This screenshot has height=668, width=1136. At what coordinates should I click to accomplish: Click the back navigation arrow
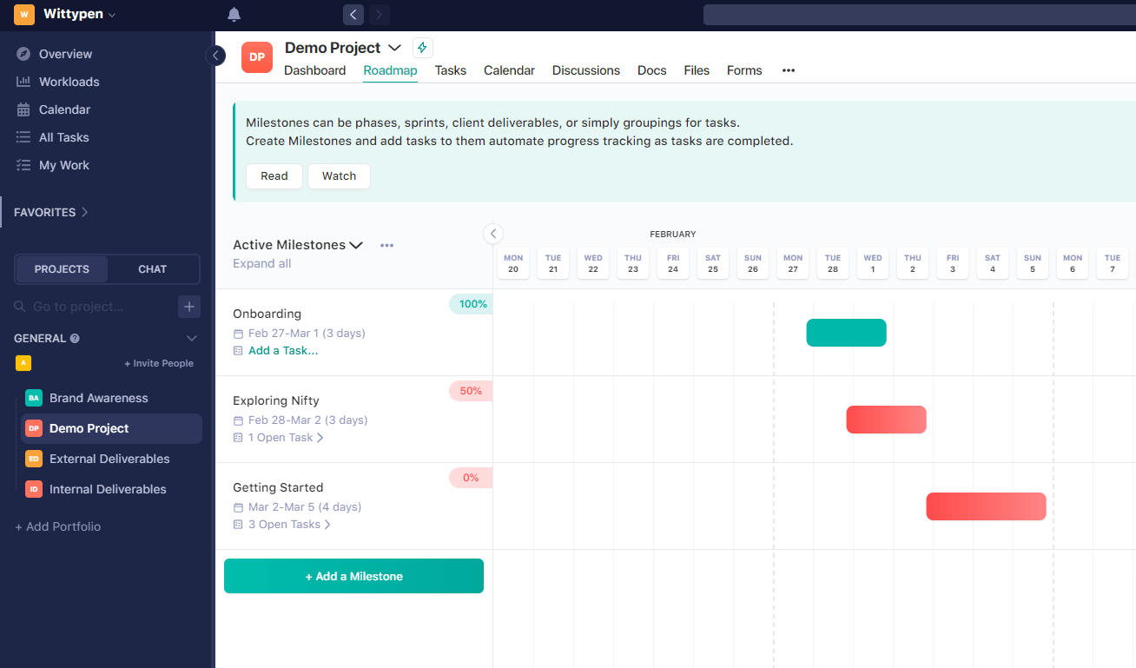(353, 15)
